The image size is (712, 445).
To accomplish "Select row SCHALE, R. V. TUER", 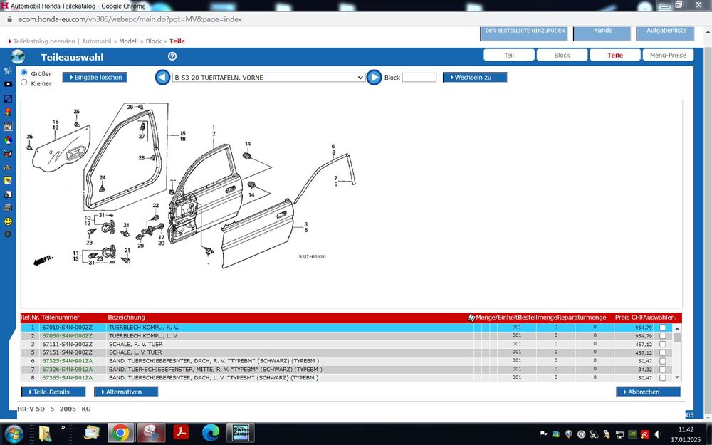I will point(347,344).
